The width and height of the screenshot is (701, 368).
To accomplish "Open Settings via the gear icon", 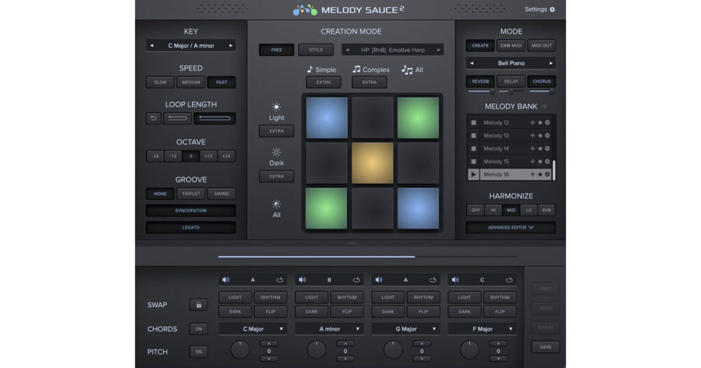I will pyautogui.click(x=552, y=10).
